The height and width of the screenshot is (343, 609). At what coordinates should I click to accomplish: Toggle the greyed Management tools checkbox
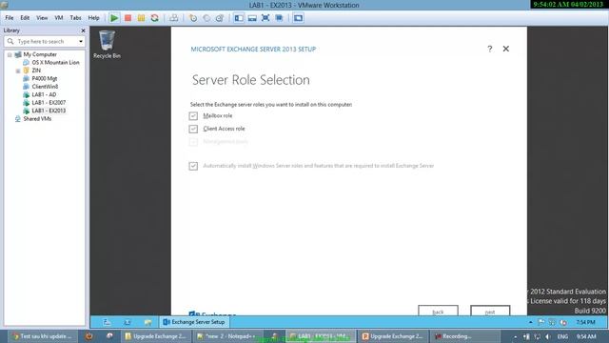pyautogui.click(x=193, y=142)
